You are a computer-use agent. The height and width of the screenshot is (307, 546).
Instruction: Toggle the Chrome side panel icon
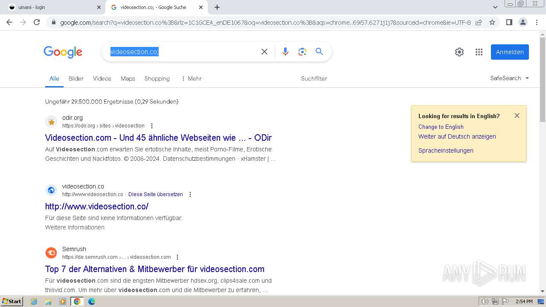pos(509,22)
